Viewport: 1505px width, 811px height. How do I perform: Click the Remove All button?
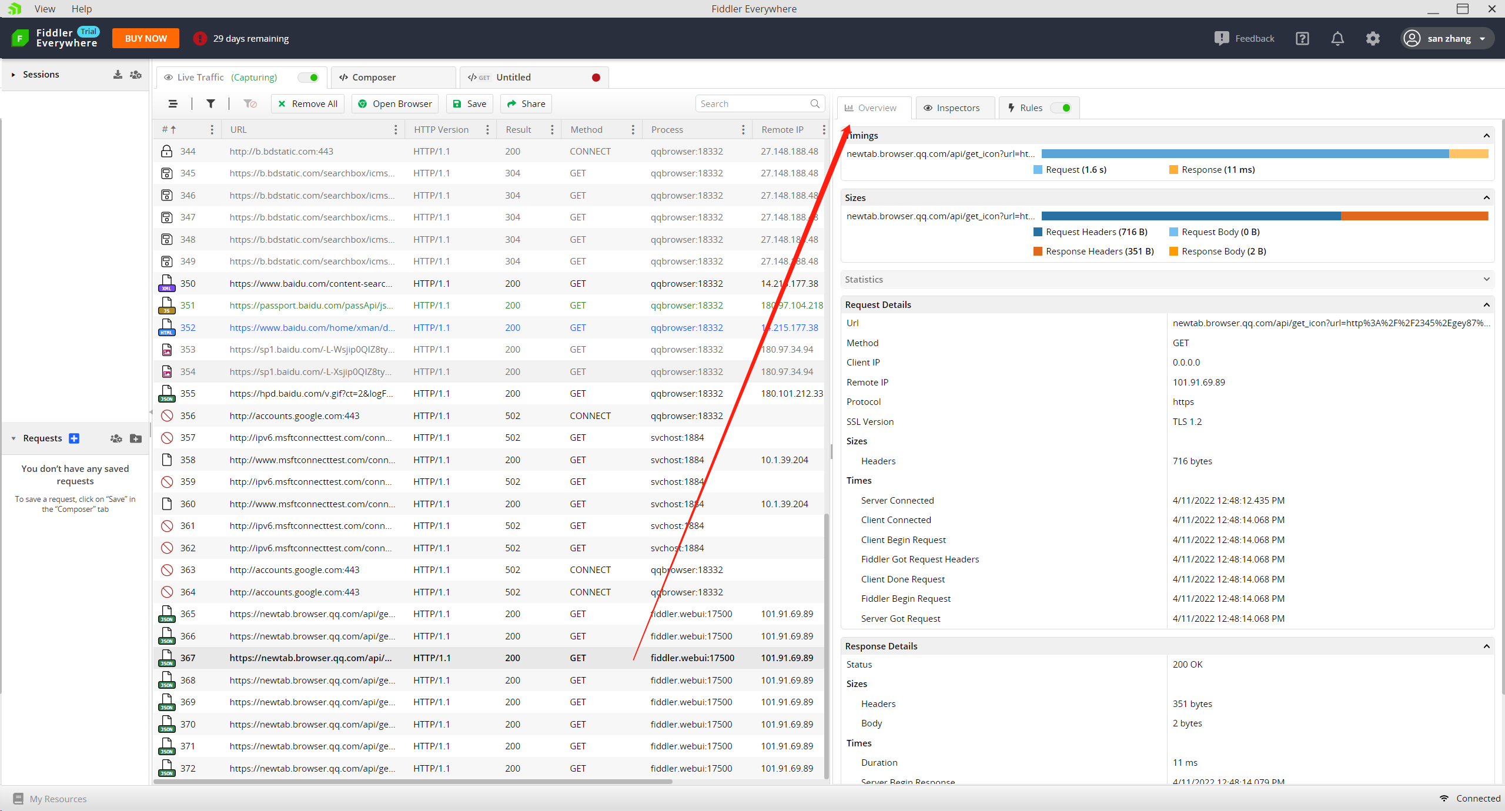tap(307, 104)
